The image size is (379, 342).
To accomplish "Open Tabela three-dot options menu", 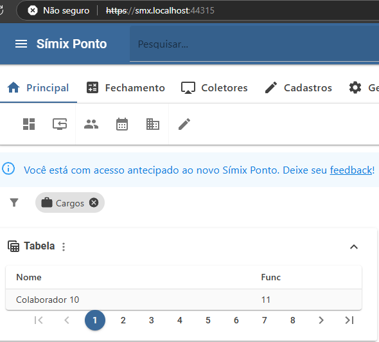I will 64,247.
